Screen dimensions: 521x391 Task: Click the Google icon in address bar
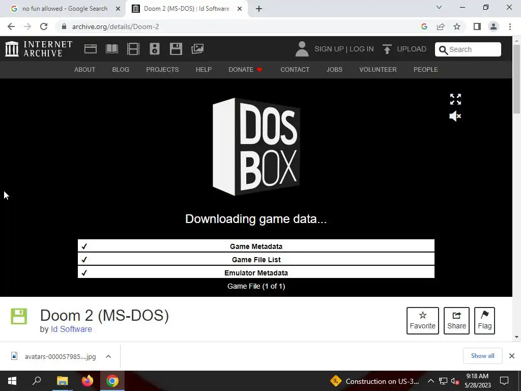click(424, 26)
